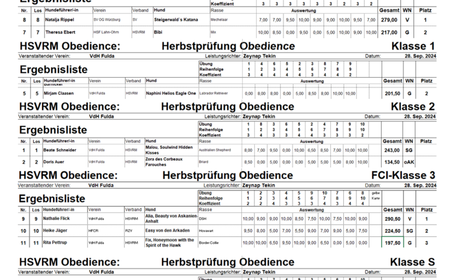
Task: Click the club cell 'HFCR'
Action: click(93, 231)
